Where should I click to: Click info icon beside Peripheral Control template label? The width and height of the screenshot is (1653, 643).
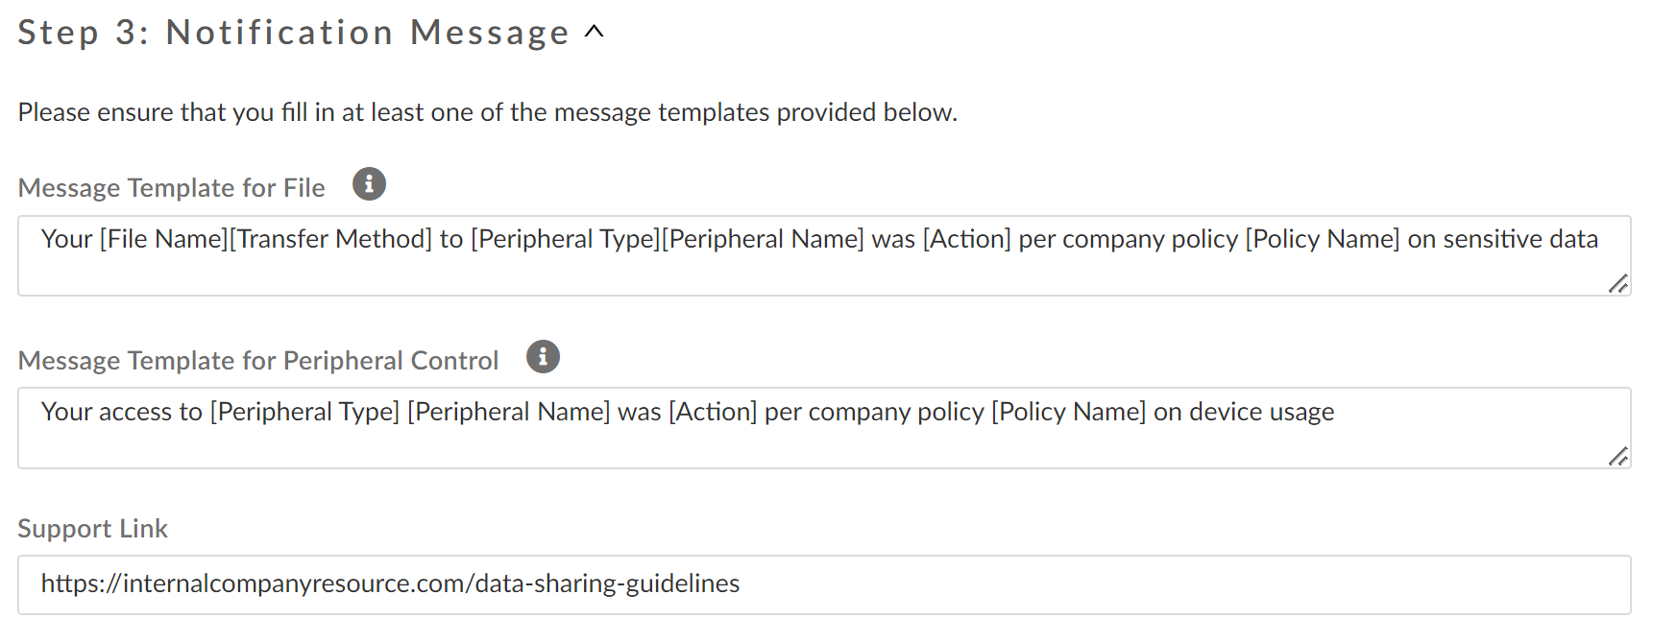click(543, 356)
